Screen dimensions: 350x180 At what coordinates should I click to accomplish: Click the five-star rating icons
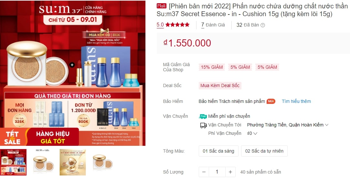click(177, 25)
